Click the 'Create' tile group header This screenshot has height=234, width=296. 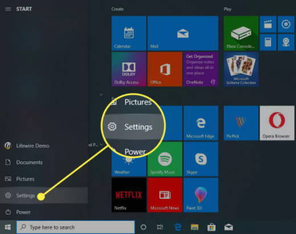coord(117,9)
